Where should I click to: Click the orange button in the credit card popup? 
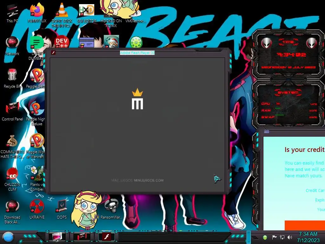pos(305,225)
